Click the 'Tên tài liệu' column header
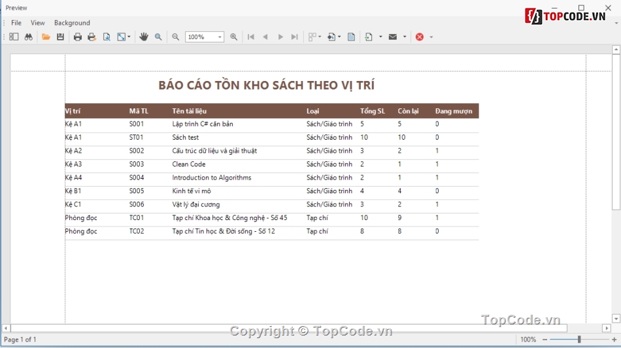Screen dimensions: 621x348 (190, 111)
